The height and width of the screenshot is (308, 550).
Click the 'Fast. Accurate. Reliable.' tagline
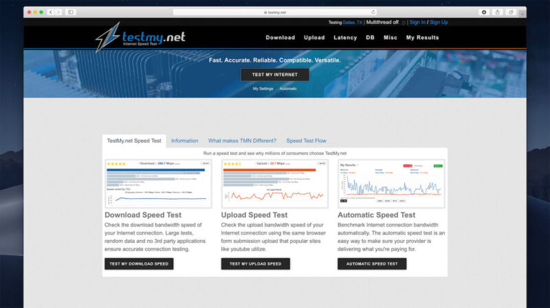(274, 60)
